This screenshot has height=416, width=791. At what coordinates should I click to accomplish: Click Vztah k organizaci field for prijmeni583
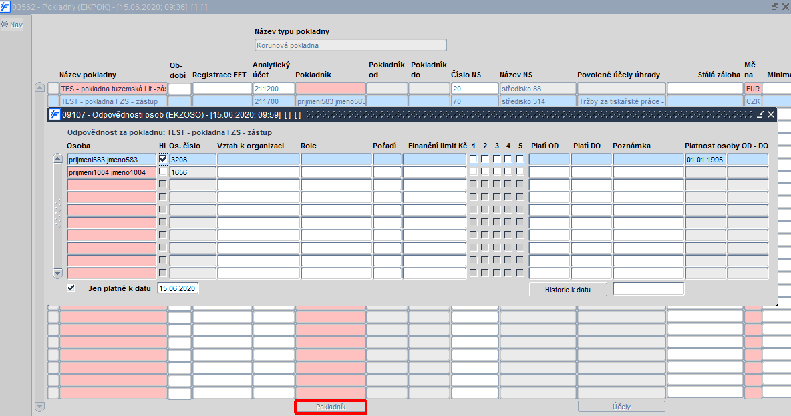(259, 160)
